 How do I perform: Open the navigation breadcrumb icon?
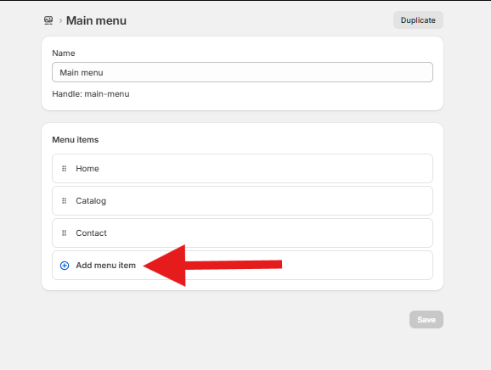(48, 20)
